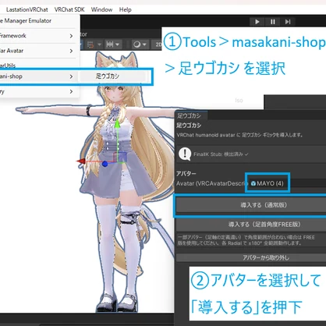Click the Pause button in Unity toolbar
Image resolution: width=326 pixels, height=326 pixels.
[272, 22]
